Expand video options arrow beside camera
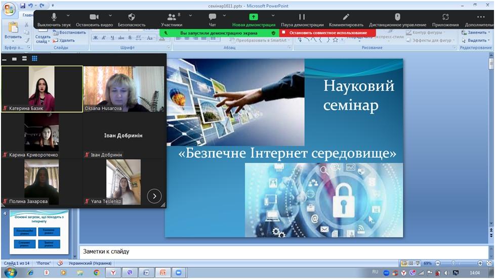The height and width of the screenshot is (279, 495). 110,15
